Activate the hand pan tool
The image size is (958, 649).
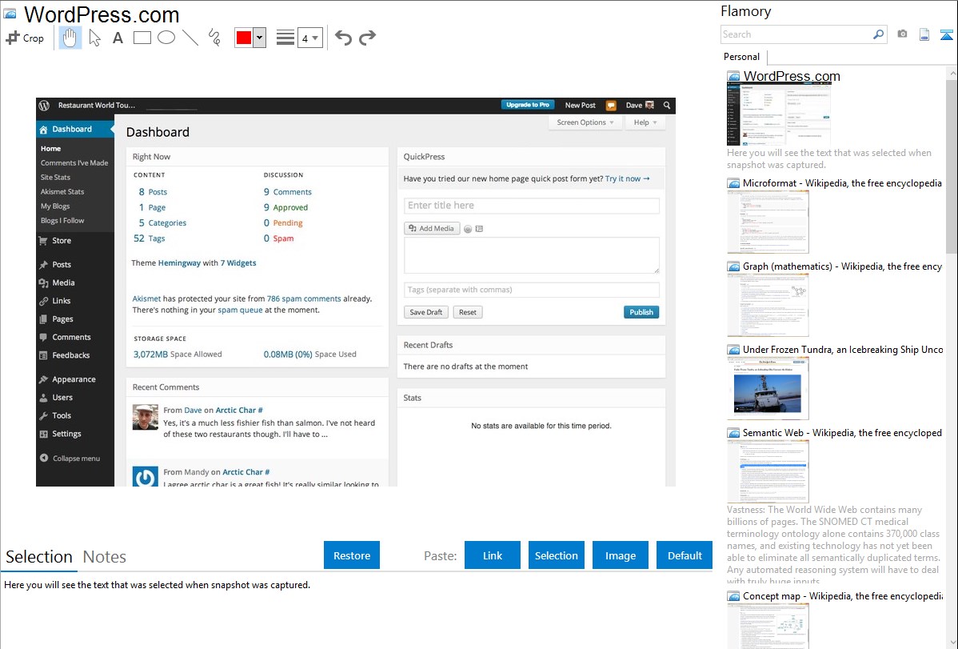[x=70, y=38]
